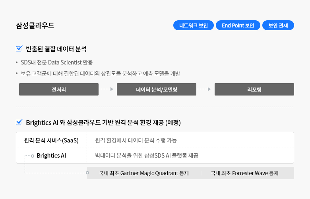Click the 삼성클라우드 section title

click(x=35, y=25)
